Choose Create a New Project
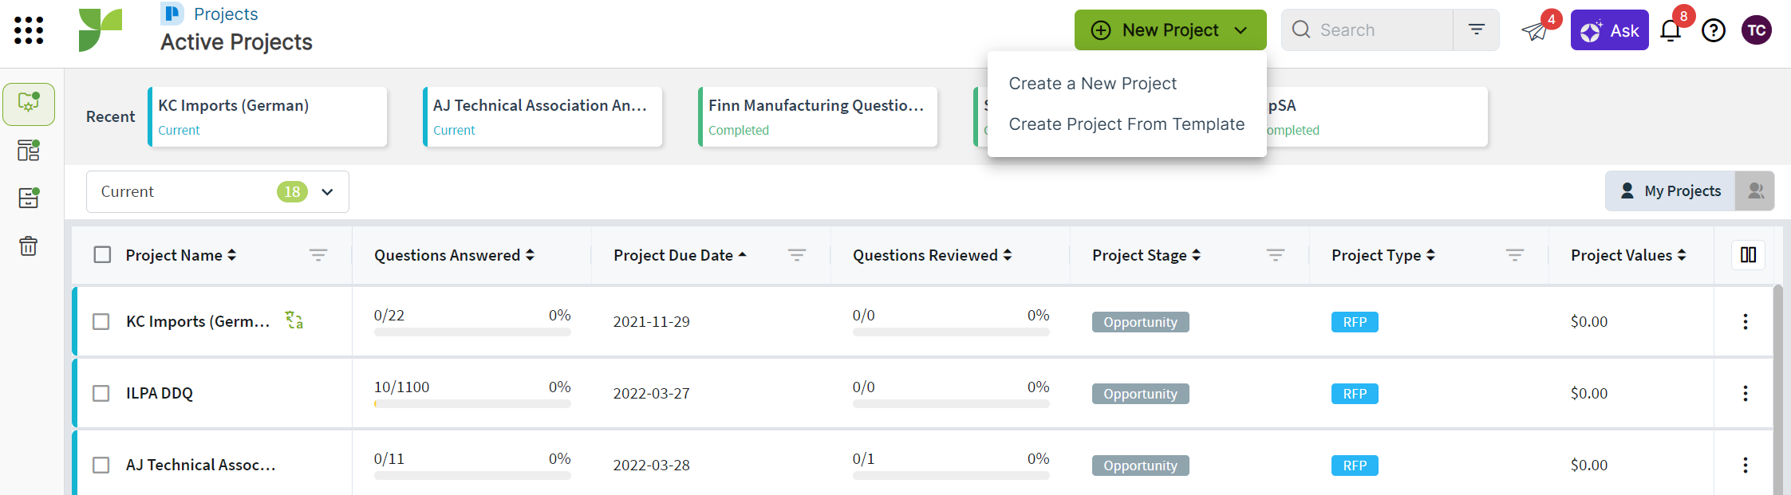 1092,84
